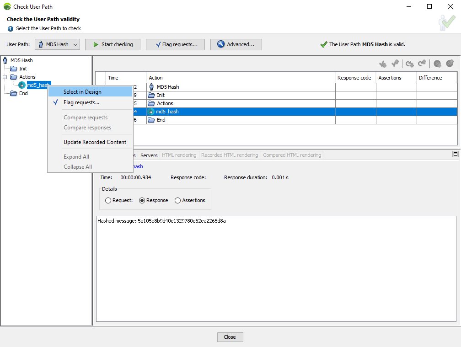Click the md5_hash action icon in tree

click(22, 85)
